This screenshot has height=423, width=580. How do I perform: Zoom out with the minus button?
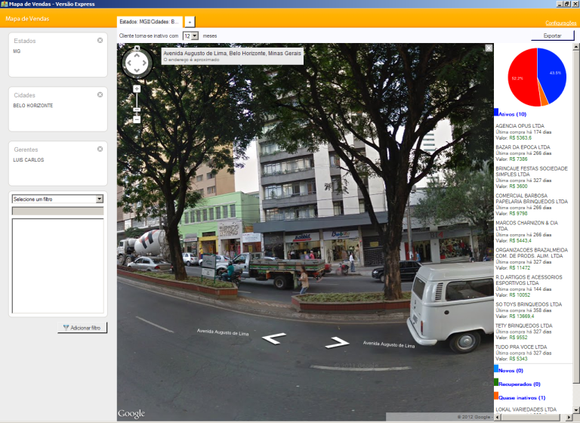point(137,119)
